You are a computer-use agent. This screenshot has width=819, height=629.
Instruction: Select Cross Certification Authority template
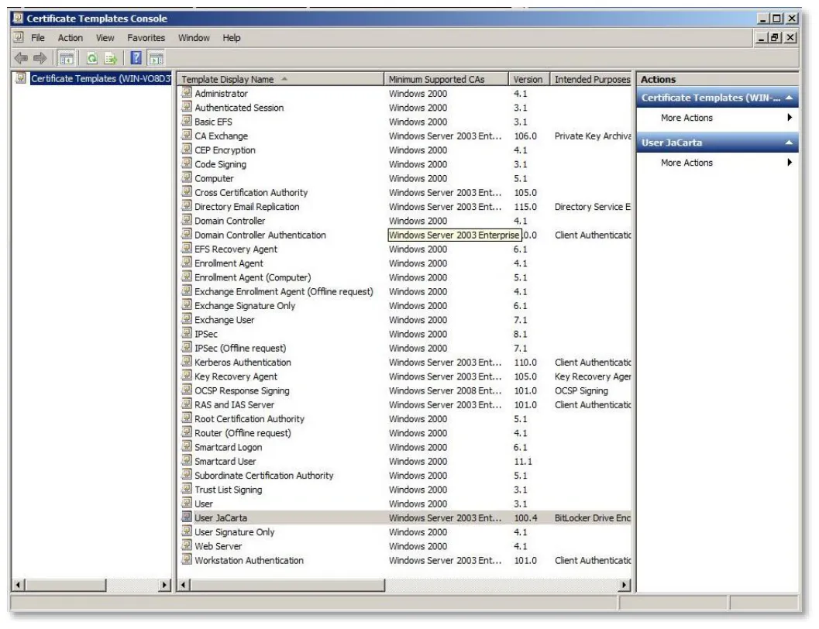click(x=251, y=193)
